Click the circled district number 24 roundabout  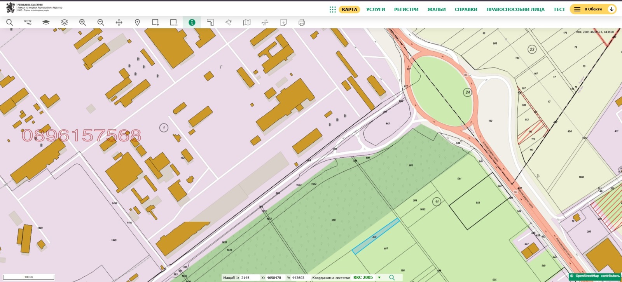pyautogui.click(x=468, y=92)
